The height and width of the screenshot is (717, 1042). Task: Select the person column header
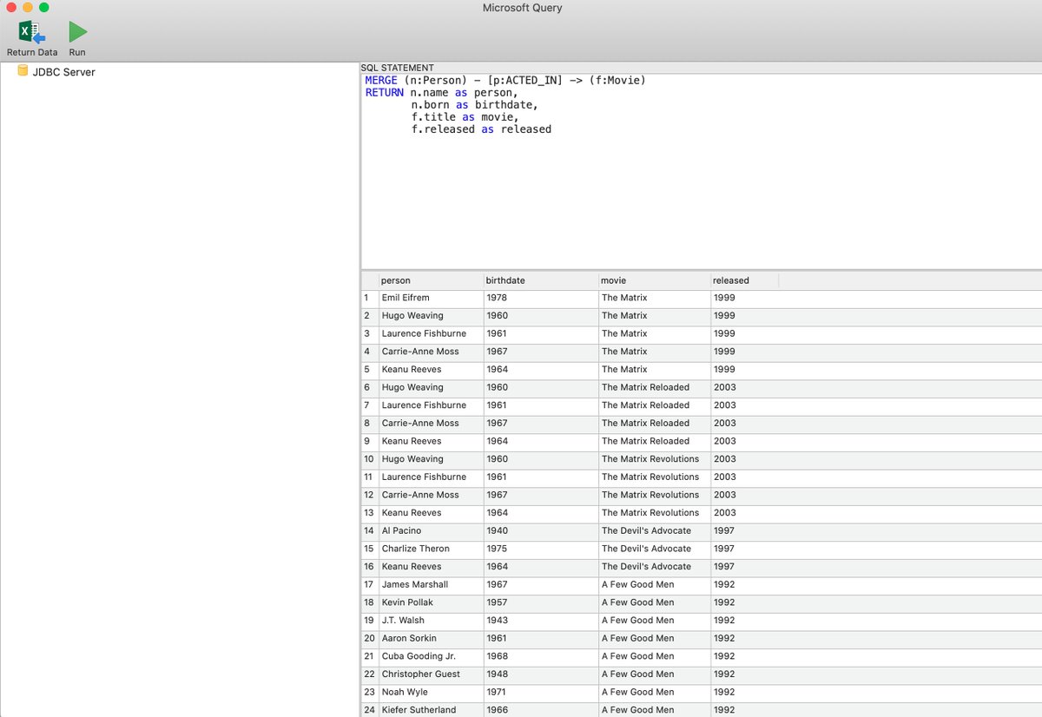click(x=395, y=280)
